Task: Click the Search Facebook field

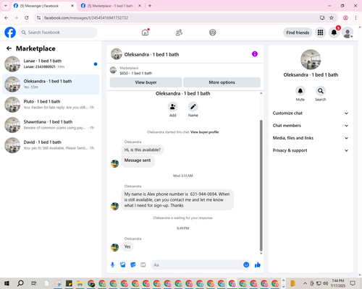Action: click(x=58, y=33)
